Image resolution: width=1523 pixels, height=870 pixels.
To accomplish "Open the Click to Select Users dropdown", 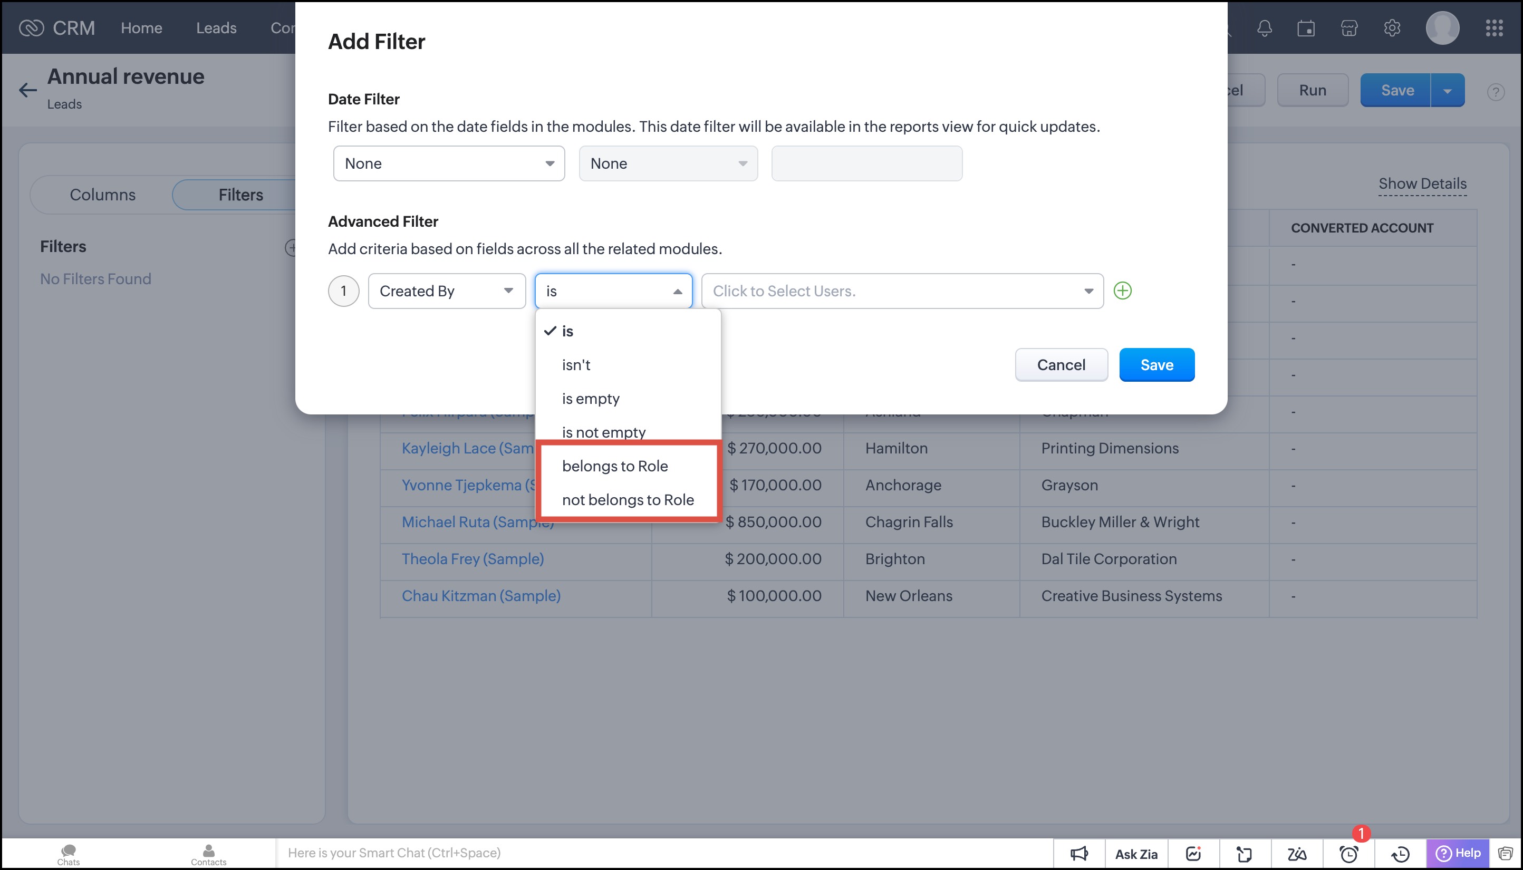I will (x=902, y=291).
